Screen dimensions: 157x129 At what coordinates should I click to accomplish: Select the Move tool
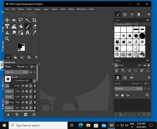click(7, 20)
